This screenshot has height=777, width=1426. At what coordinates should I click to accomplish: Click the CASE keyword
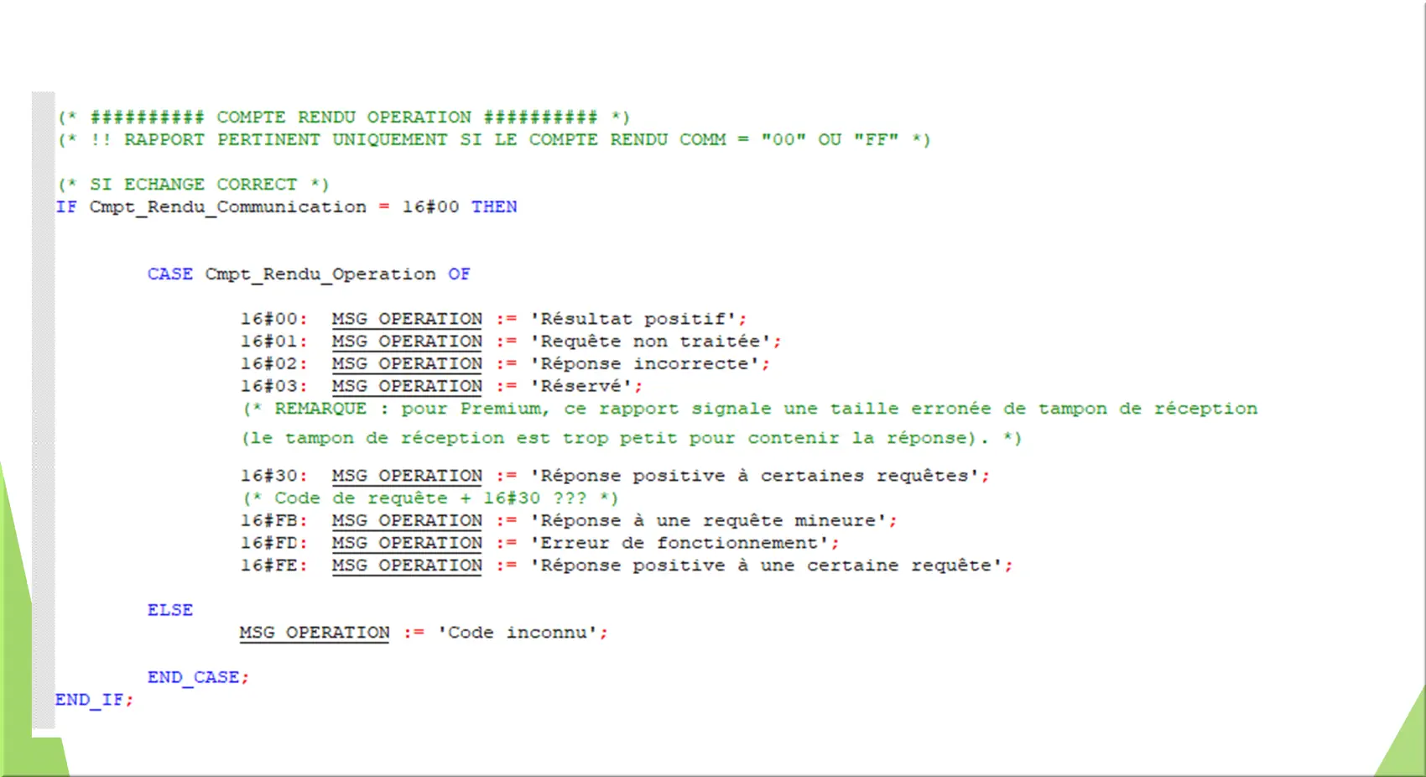170,274
